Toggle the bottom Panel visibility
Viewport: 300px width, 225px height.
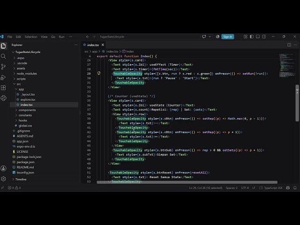[258, 37]
